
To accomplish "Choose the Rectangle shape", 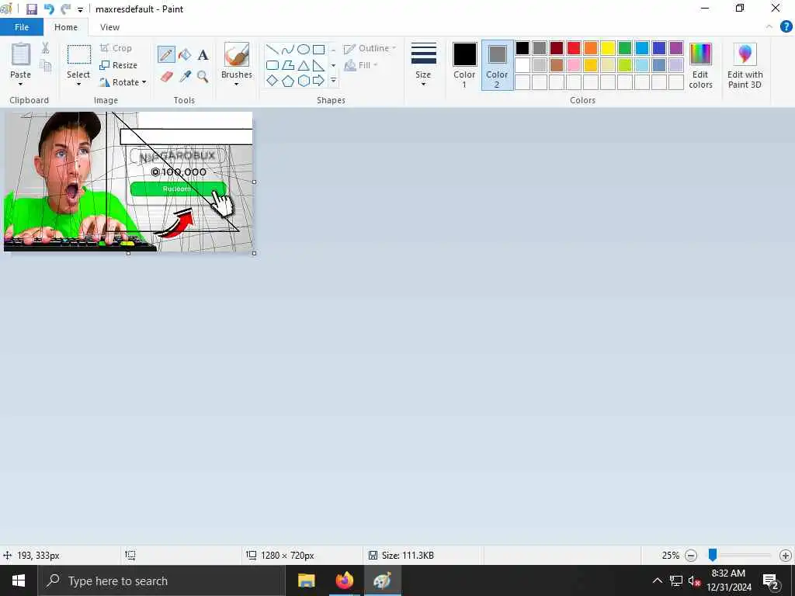I will pyautogui.click(x=318, y=49).
